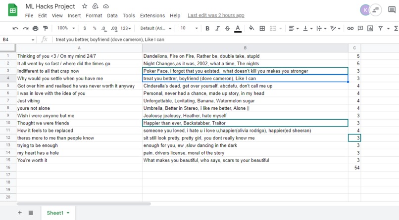Screen dimensions: 399x220
Task: Create a filter
Action: (380, 29)
